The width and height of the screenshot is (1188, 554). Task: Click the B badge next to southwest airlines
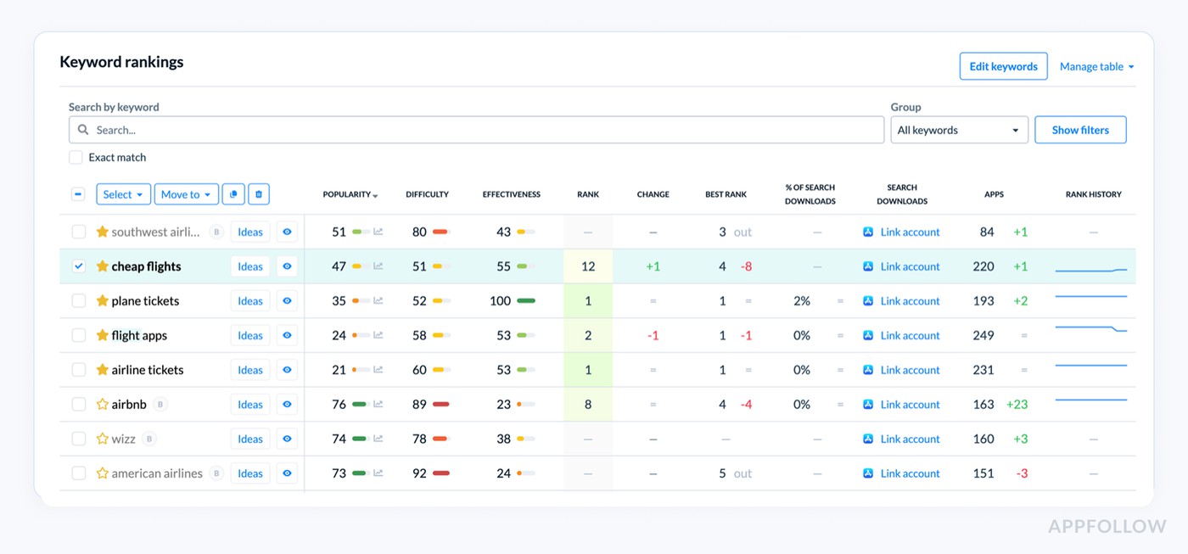[216, 232]
